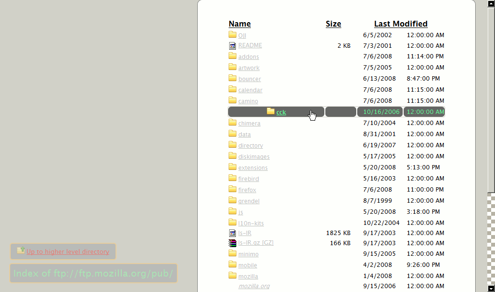Click the folder icon beside mobile
The width and height of the screenshot is (495, 292).
[233, 264]
